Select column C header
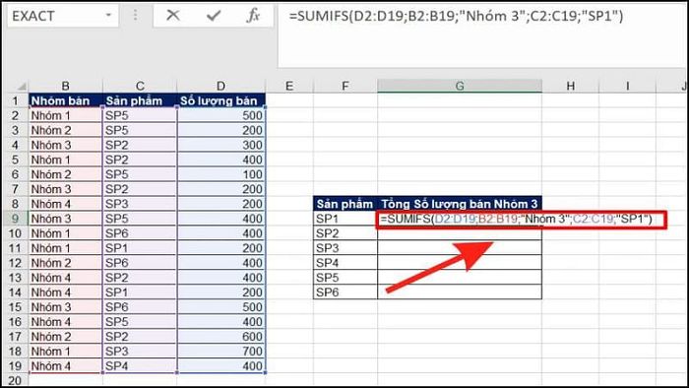Viewport: 689px width, 388px height. point(140,86)
